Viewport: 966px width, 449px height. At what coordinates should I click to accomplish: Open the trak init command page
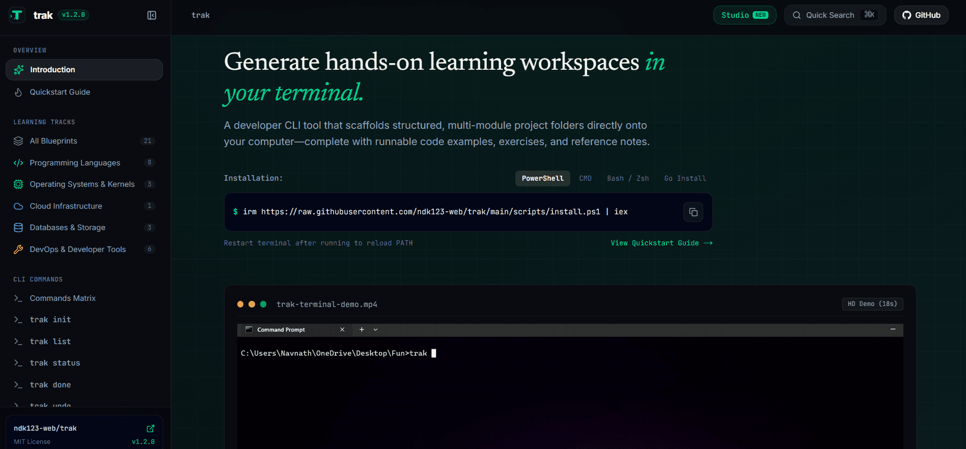(x=84, y=320)
